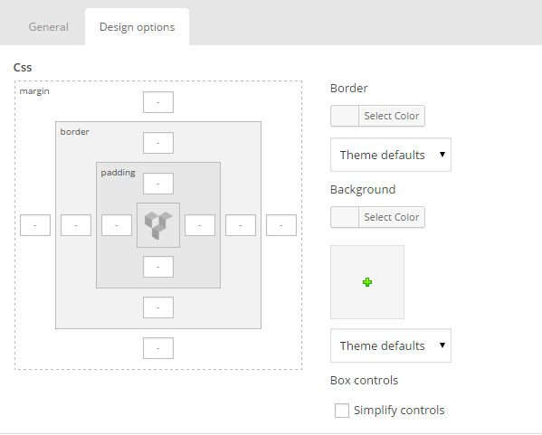Select the Design options tab
This screenshot has width=542, height=435.
(138, 27)
